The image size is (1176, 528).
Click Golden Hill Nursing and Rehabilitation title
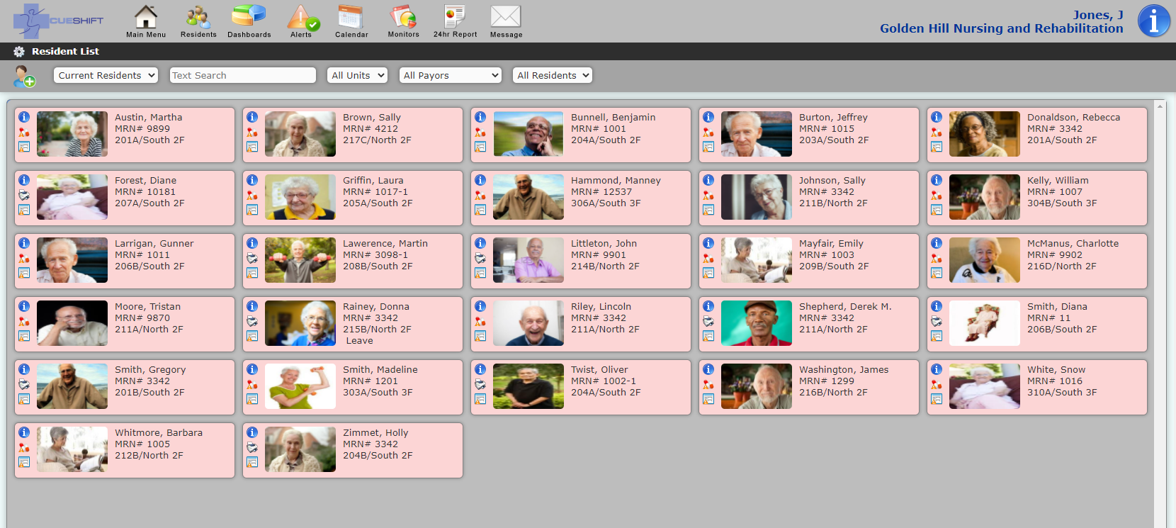(1002, 28)
